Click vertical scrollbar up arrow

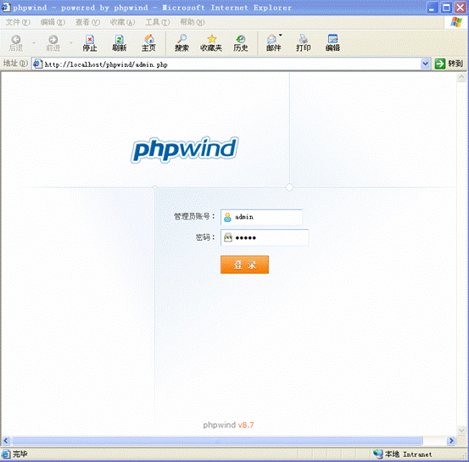461,77
